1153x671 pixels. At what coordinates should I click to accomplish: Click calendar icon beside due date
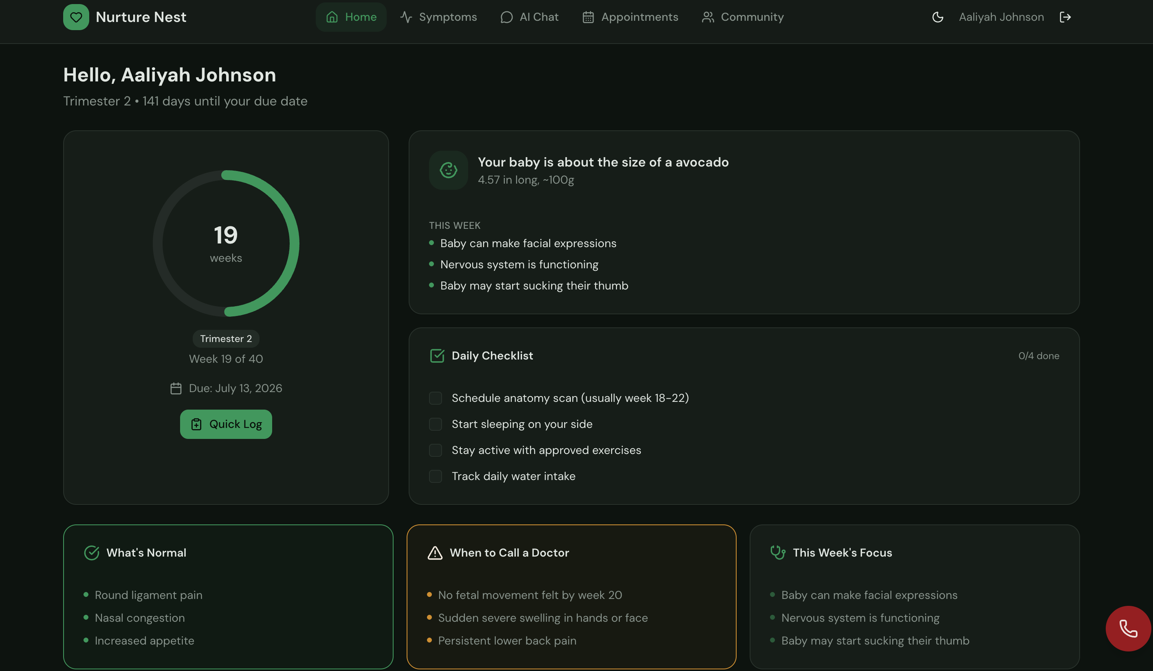176,388
